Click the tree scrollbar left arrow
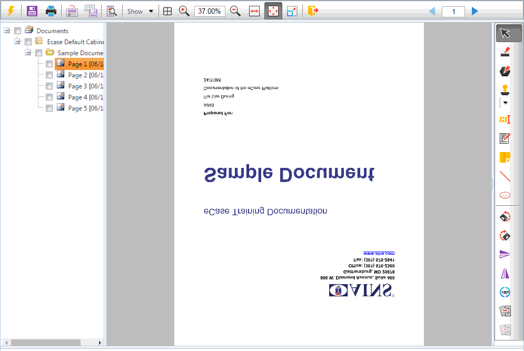 click(x=6, y=343)
